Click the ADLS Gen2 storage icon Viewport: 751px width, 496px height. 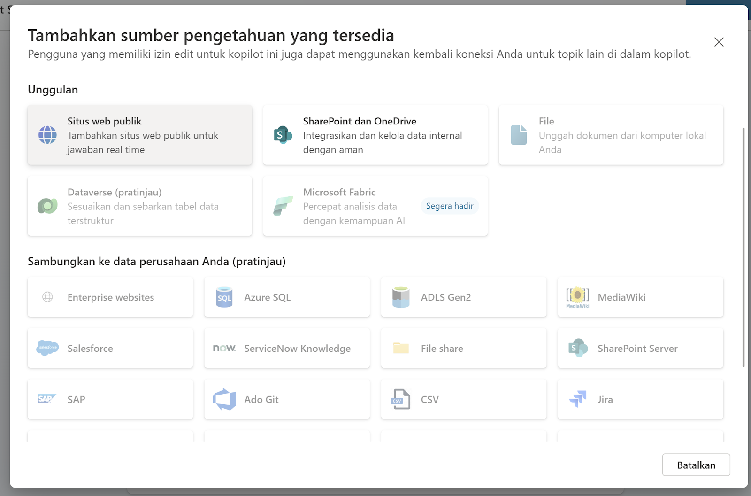[x=401, y=297]
